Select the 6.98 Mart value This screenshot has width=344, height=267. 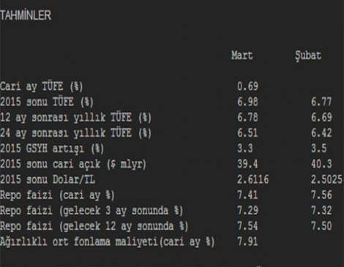click(247, 102)
